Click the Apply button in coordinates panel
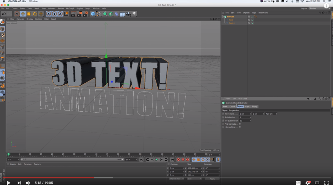This screenshot has height=185, width=333. point(212,179)
